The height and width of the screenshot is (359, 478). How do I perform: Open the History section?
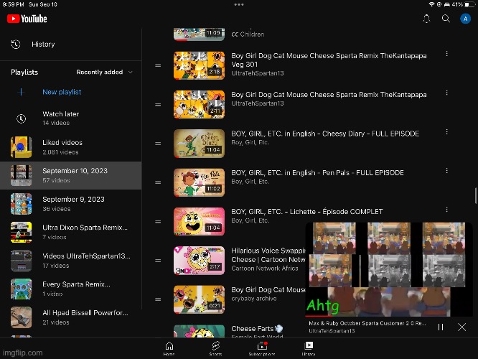(x=71, y=45)
